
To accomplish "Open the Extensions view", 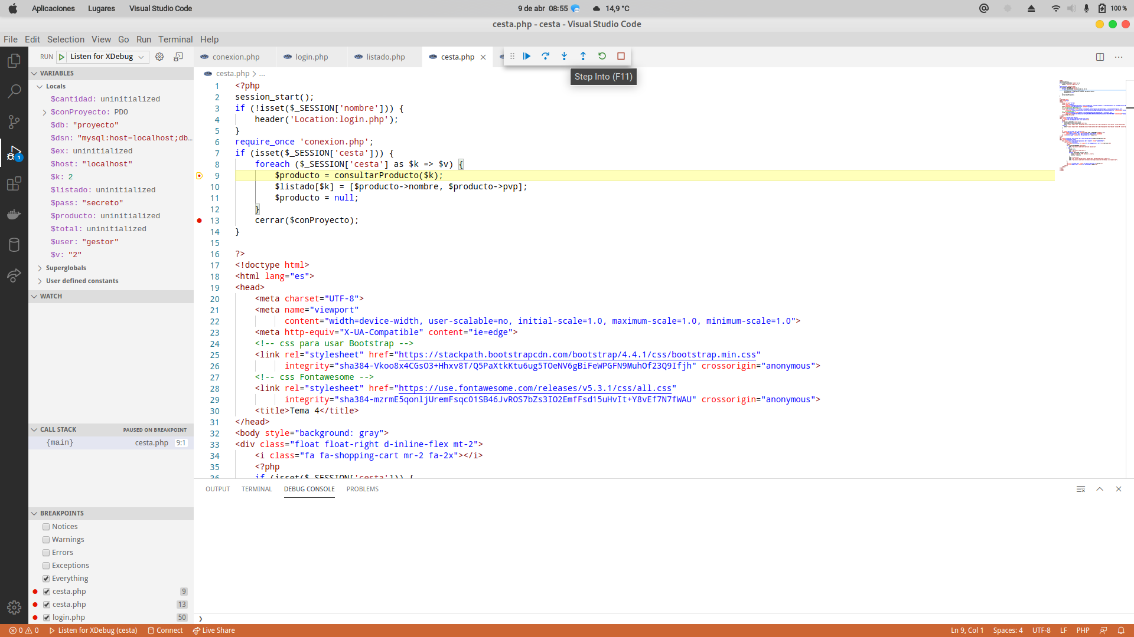I will 14,184.
